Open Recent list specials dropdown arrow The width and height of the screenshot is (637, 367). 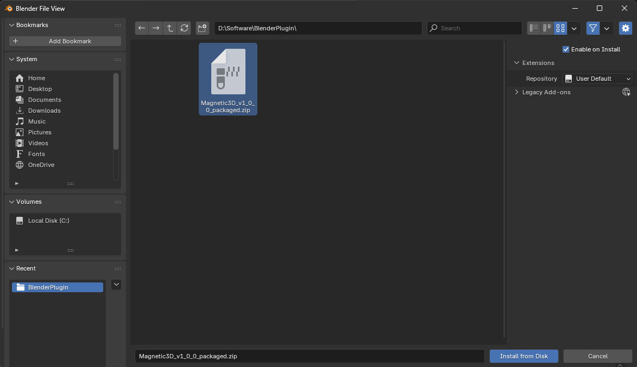[x=116, y=284]
